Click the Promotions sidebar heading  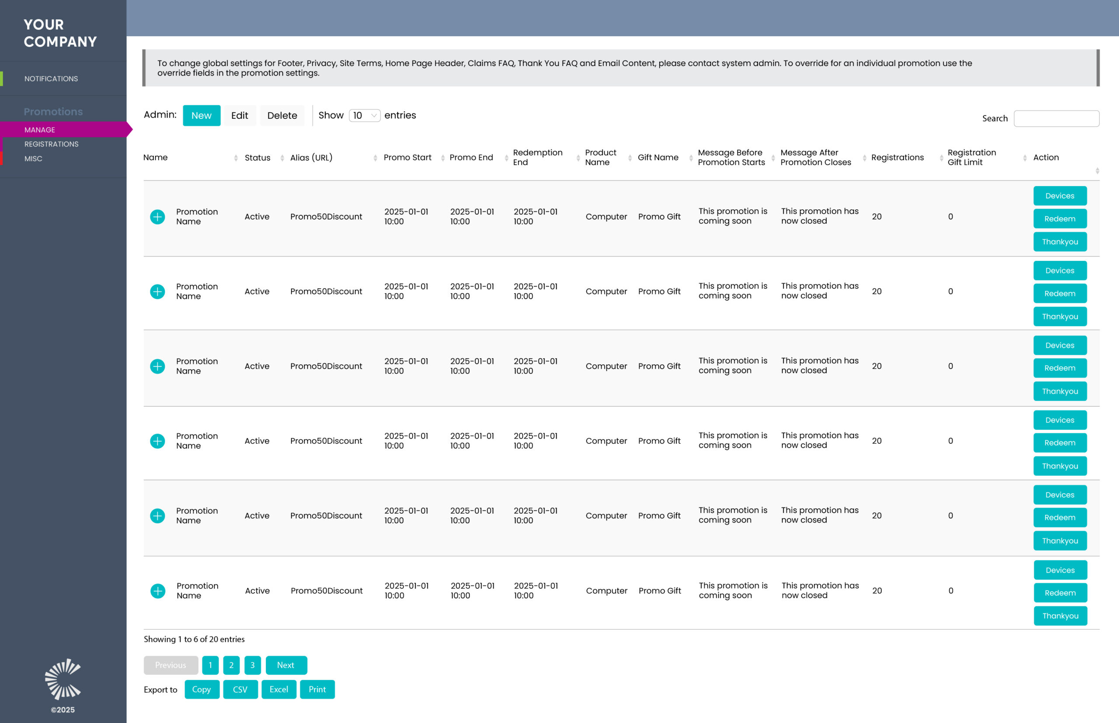tap(53, 112)
